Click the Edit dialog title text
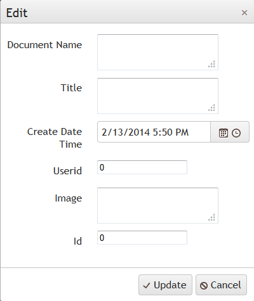Image resolution: width=254 pixels, height=301 pixels. pyautogui.click(x=17, y=13)
